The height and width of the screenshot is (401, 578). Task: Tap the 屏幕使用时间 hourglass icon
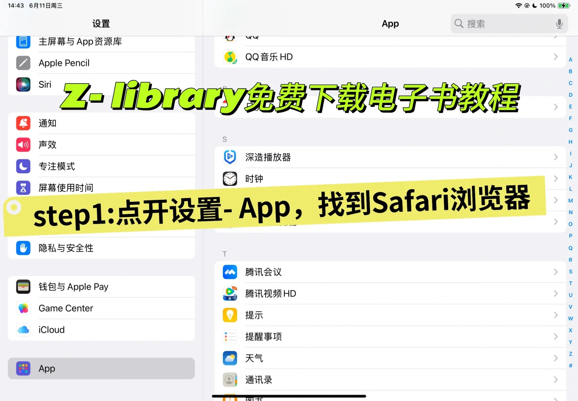23,188
